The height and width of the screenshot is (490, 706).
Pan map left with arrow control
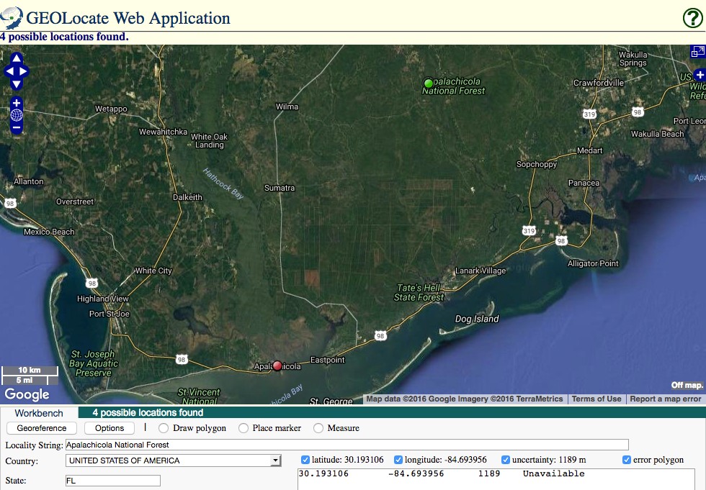[9, 71]
